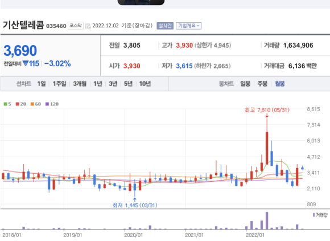
Task: Select the 5년 line chart tab
Action: pos(128,84)
